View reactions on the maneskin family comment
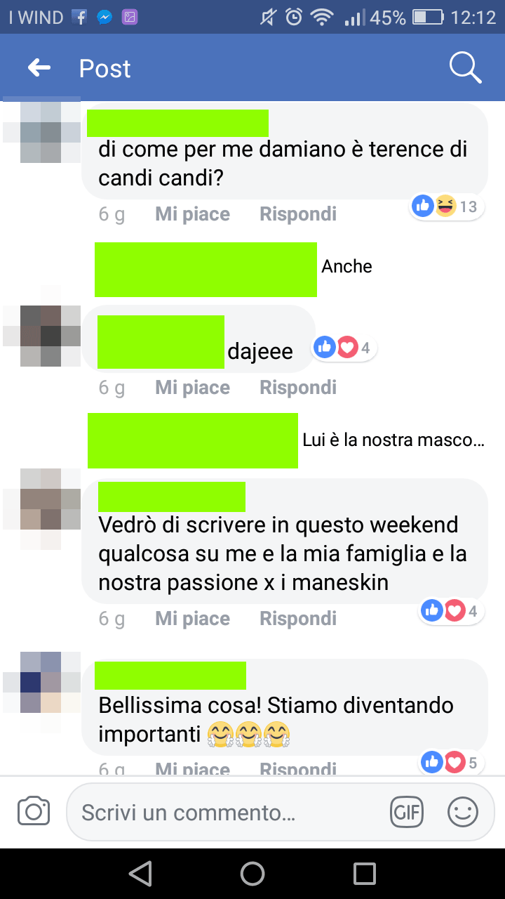 point(452,611)
